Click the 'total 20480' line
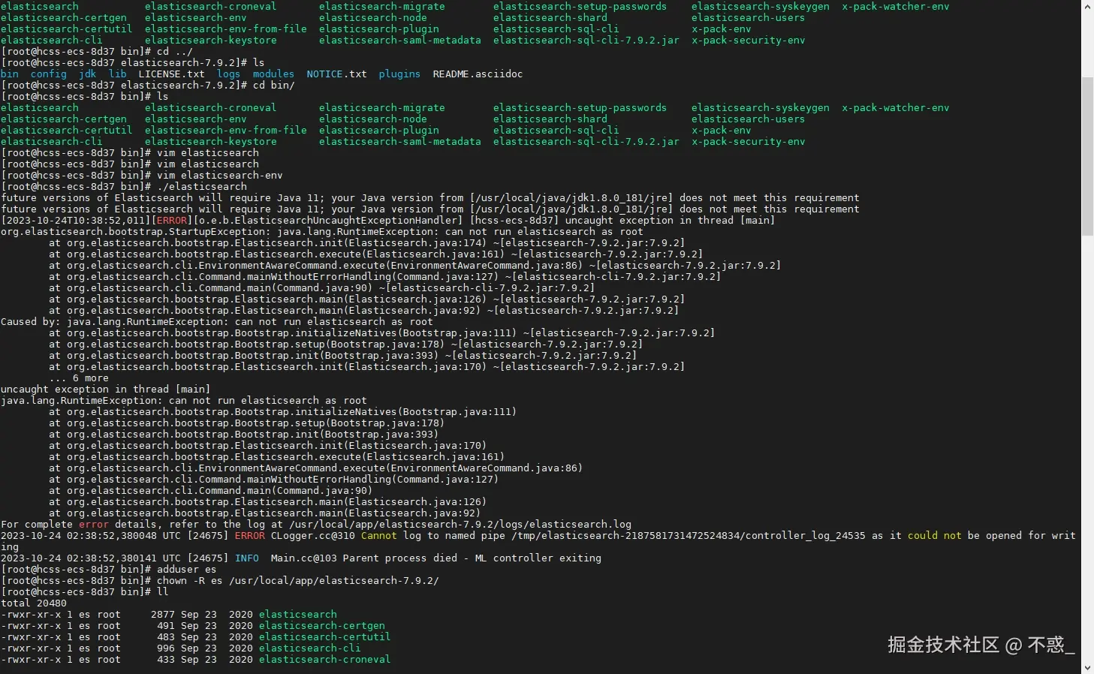The image size is (1094, 674). click(34, 603)
